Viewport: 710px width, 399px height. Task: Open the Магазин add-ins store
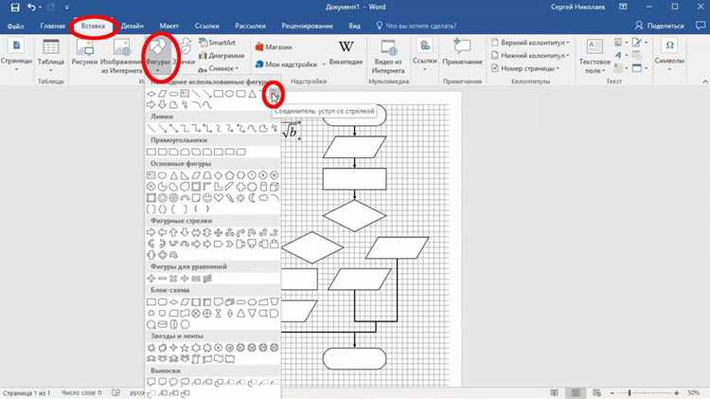274,46
